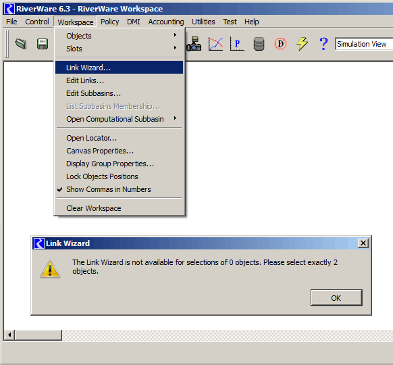The width and height of the screenshot is (393, 365).
Task: Click the horizontal scrollbar left arrow
Action: [9, 335]
